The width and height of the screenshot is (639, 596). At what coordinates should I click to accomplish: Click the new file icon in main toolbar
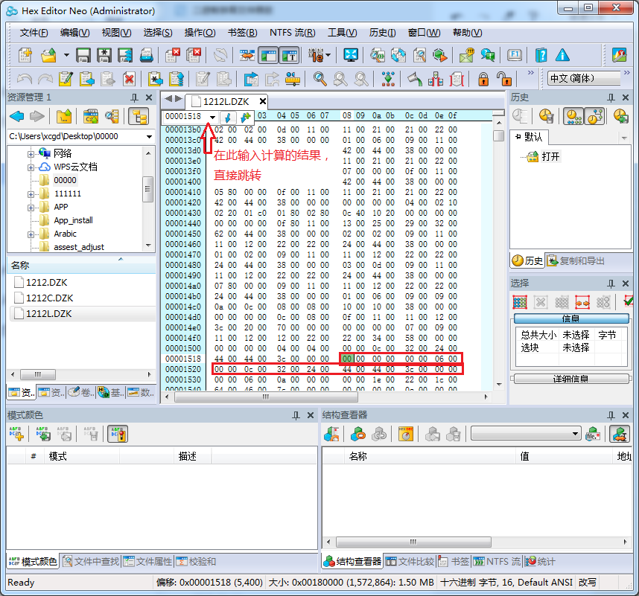coord(25,55)
